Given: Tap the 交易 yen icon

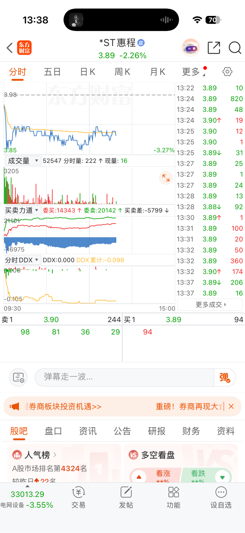Looking at the screenshot, I should 78,492.
